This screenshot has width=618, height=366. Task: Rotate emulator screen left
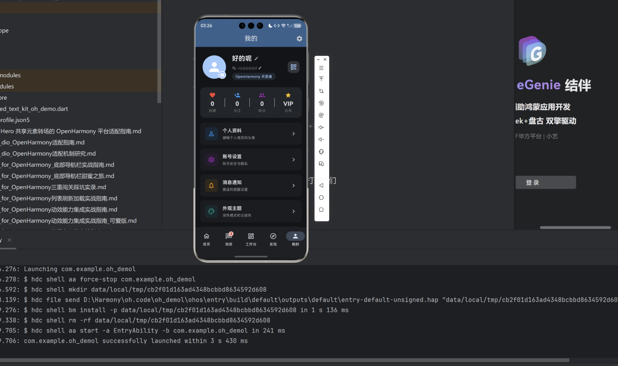pyautogui.click(x=321, y=103)
